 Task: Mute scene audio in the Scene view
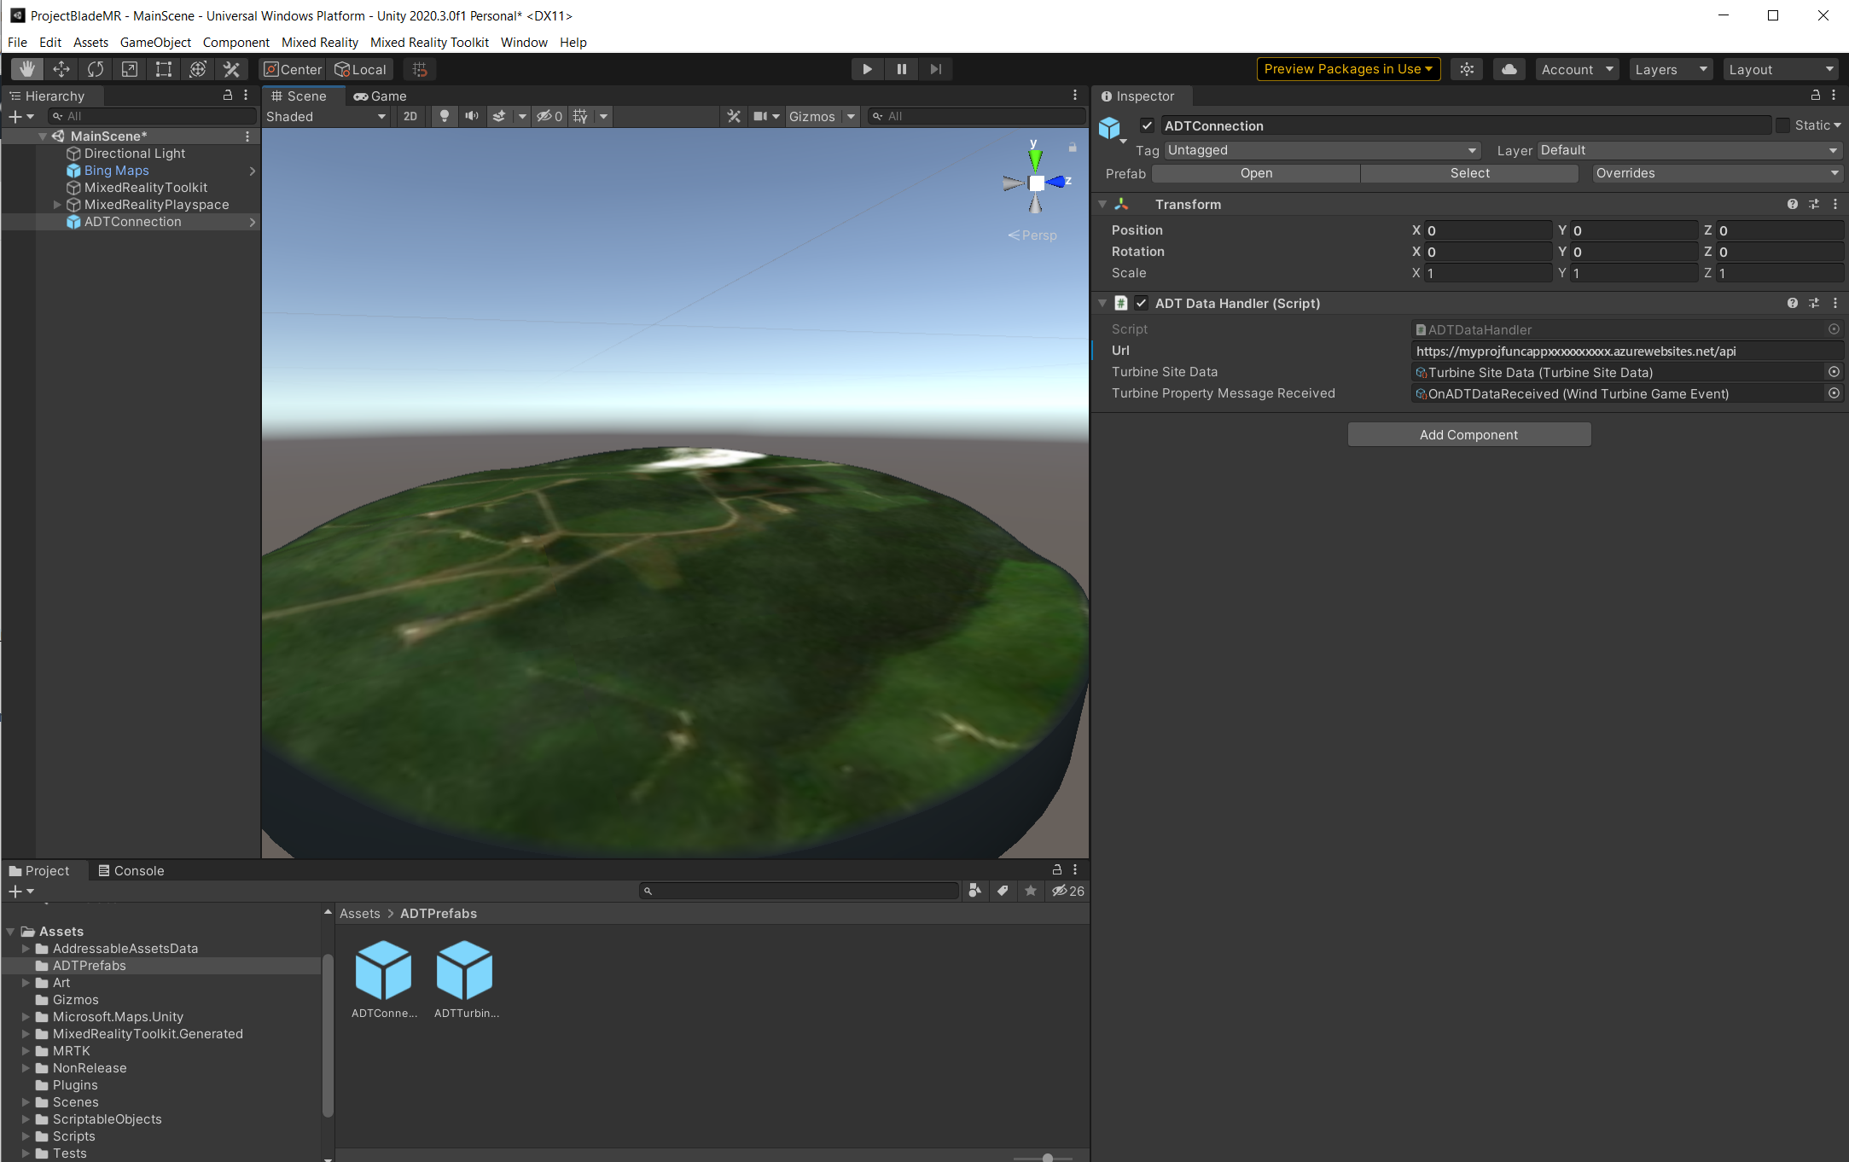pyautogui.click(x=472, y=116)
